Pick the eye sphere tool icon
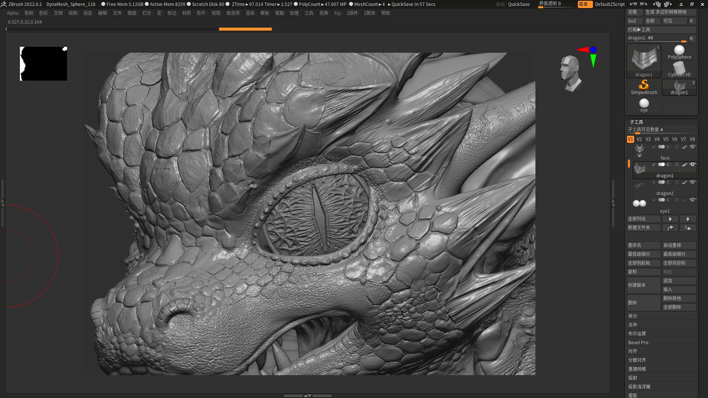 (x=644, y=105)
